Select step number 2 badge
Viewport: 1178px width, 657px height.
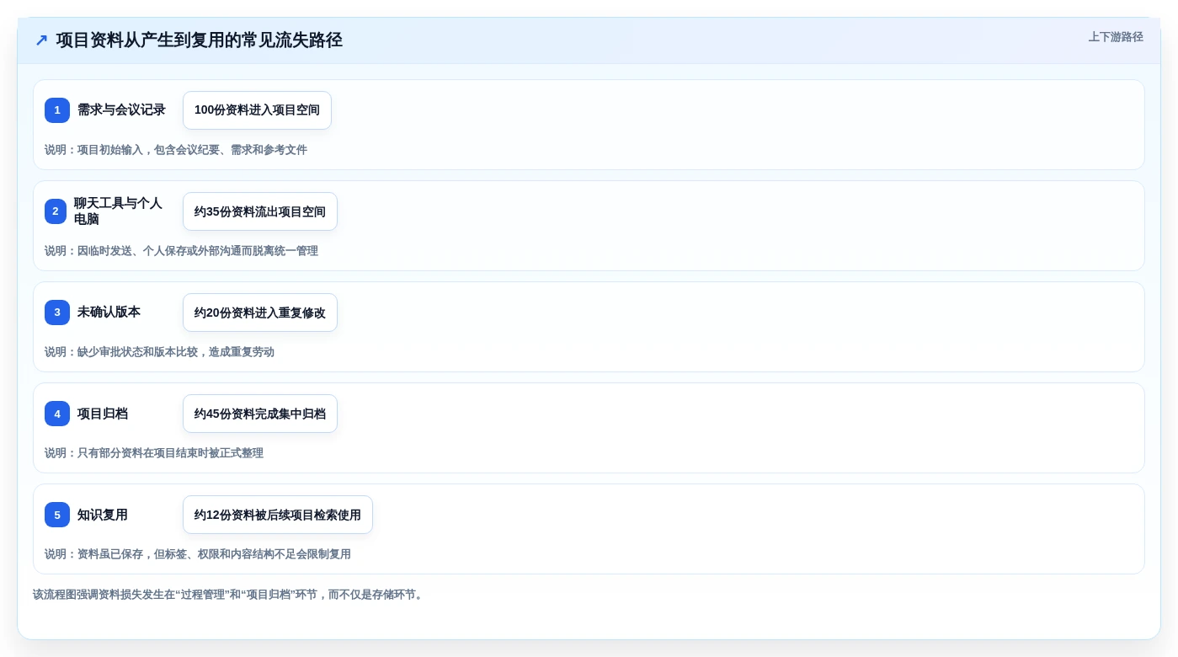(56, 211)
